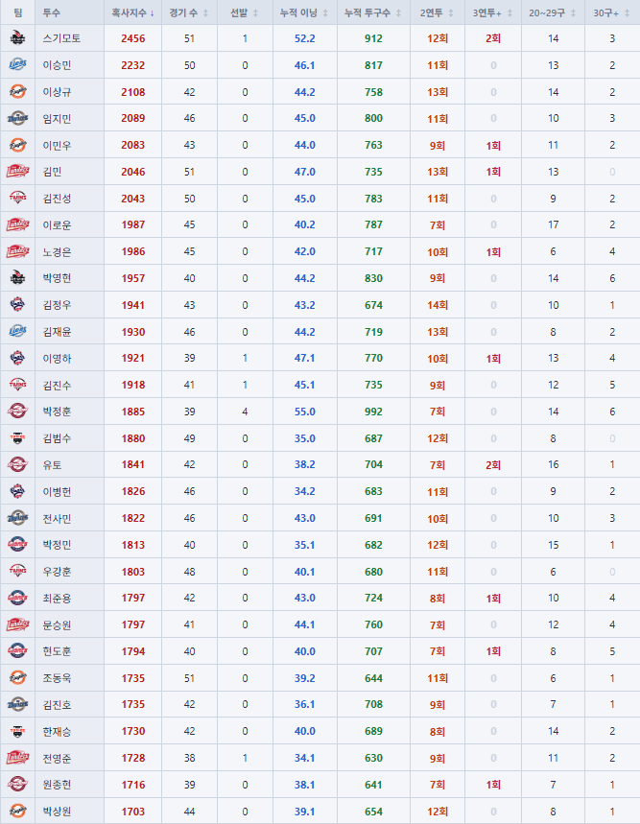Image resolution: width=640 pixels, height=824 pixels.
Task: Click the 20~29구 value 17 for 이로운
Action: [553, 224]
